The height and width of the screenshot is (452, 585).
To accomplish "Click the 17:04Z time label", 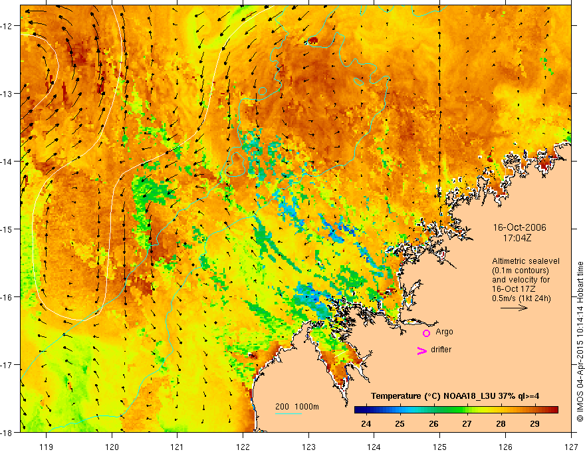I will coord(517,238).
